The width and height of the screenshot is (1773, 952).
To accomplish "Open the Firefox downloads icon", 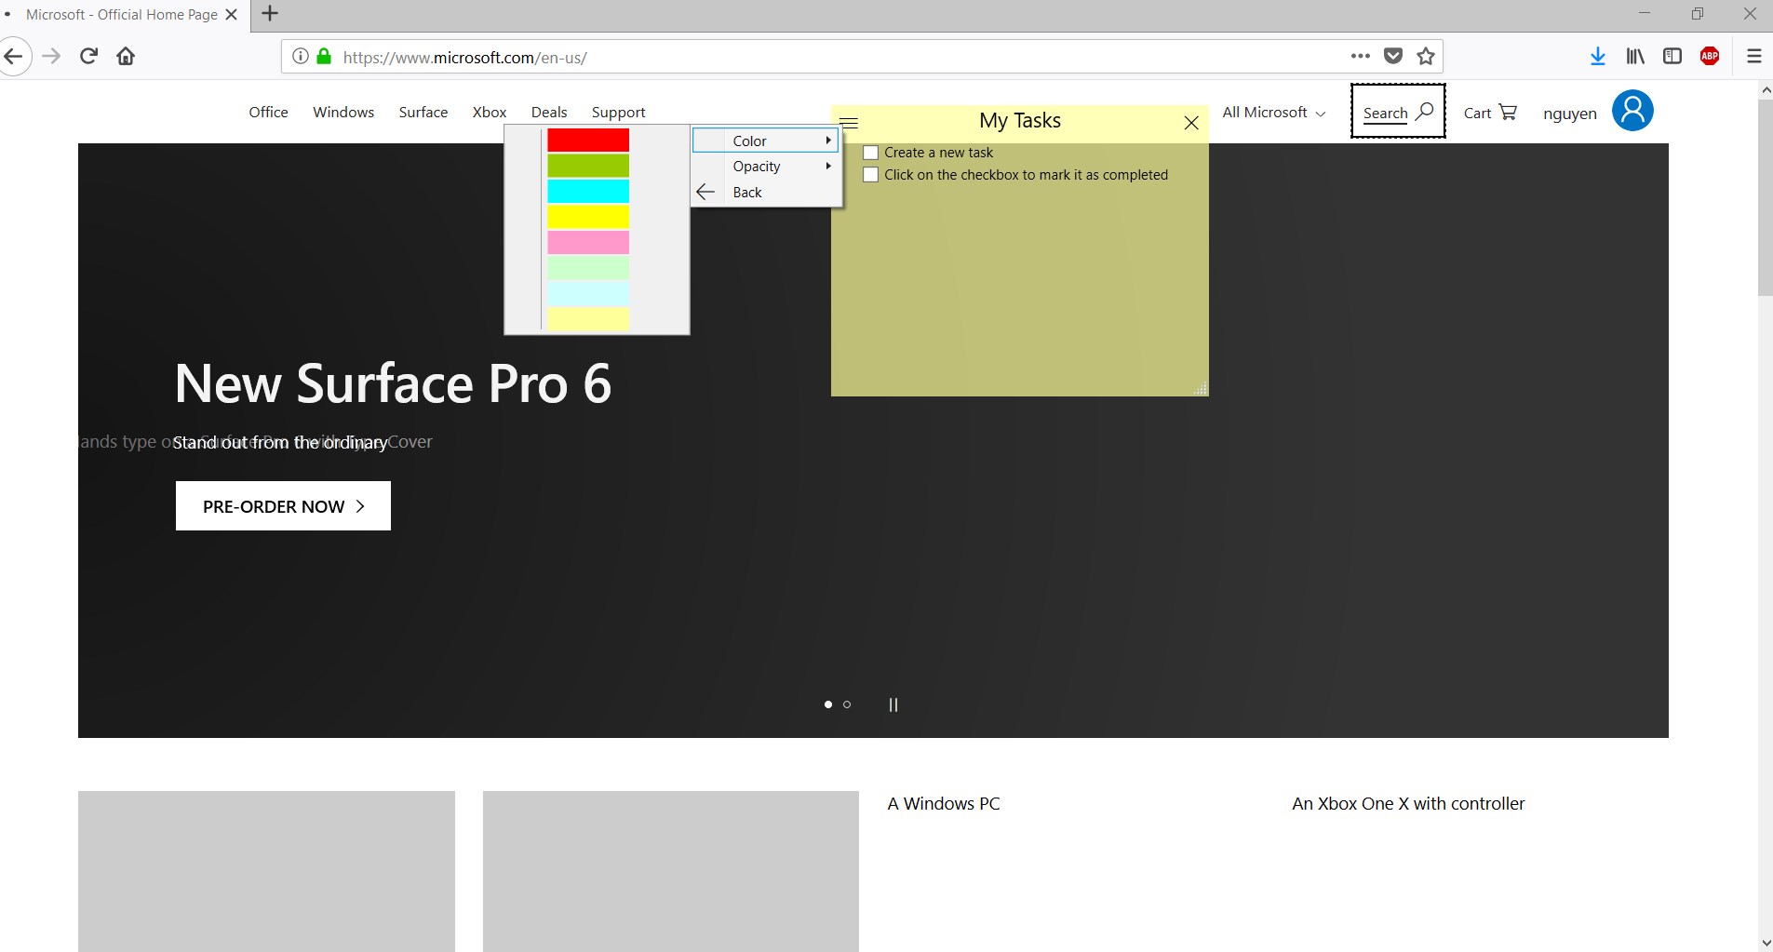I will pyautogui.click(x=1597, y=57).
